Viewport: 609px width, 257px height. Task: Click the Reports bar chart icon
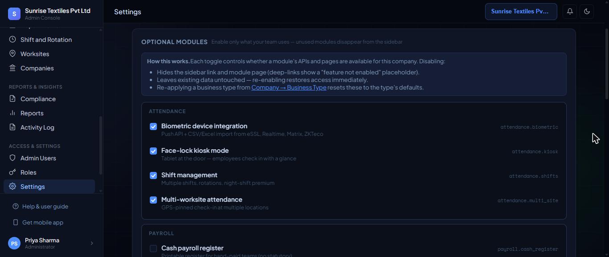tap(12, 113)
